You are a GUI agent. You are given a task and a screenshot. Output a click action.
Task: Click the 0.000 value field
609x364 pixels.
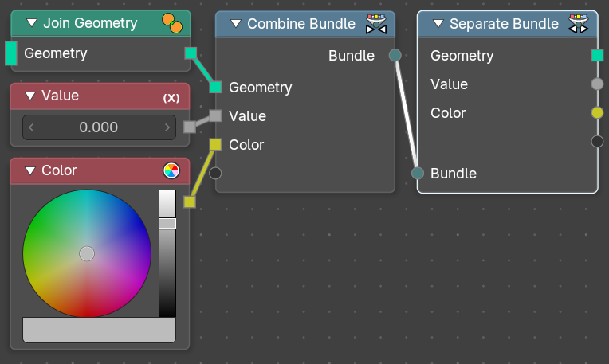99,127
